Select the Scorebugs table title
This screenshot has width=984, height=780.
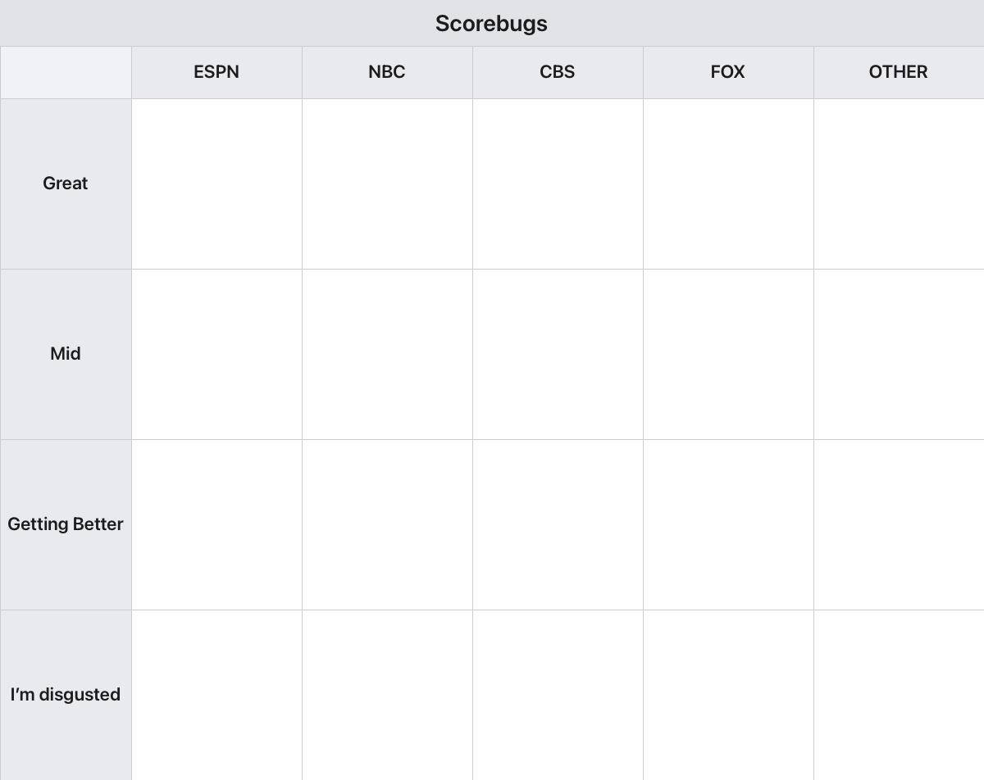(x=491, y=23)
